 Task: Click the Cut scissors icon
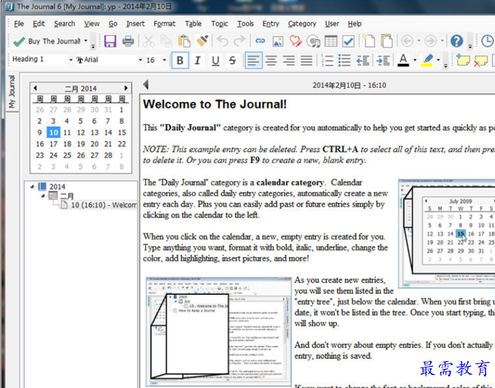click(x=148, y=41)
